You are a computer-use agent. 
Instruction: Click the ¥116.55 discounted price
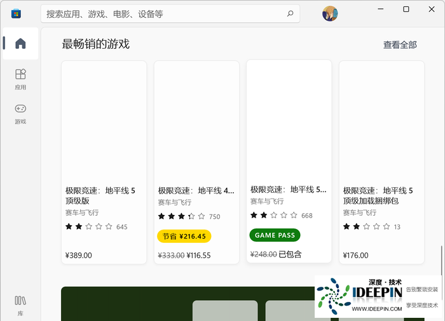198,256
